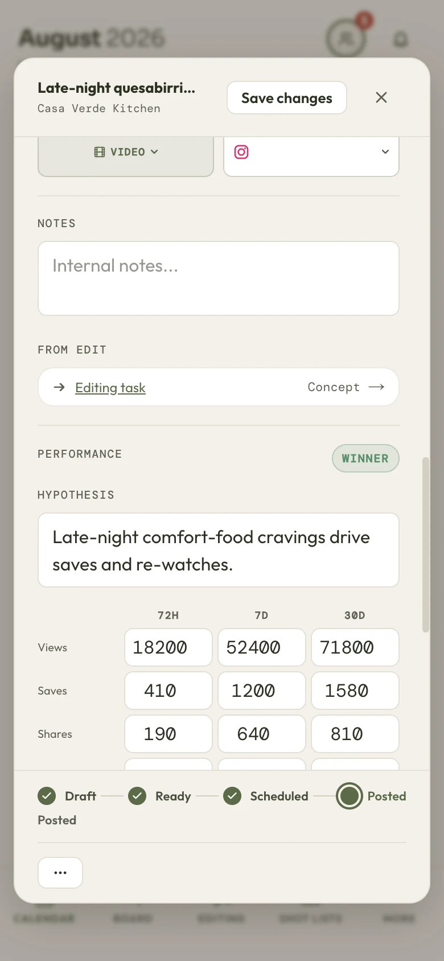Click the Concept right-arrow icon
Image resolution: width=444 pixels, height=961 pixels.
tap(376, 387)
